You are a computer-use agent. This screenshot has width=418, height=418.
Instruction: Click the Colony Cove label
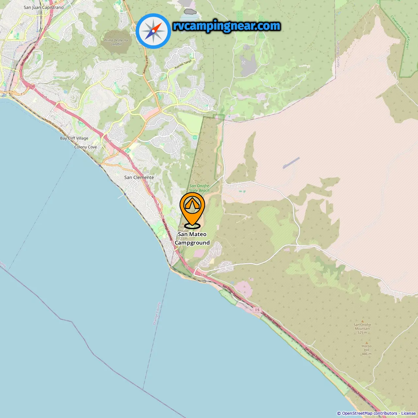[x=86, y=147]
